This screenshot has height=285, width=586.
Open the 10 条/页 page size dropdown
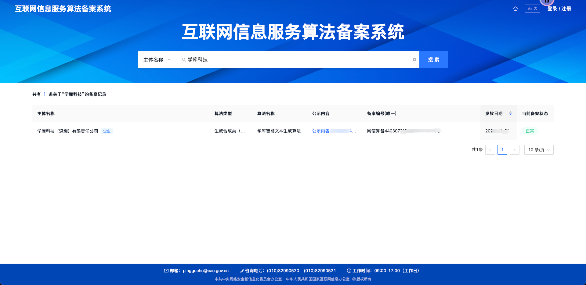539,150
